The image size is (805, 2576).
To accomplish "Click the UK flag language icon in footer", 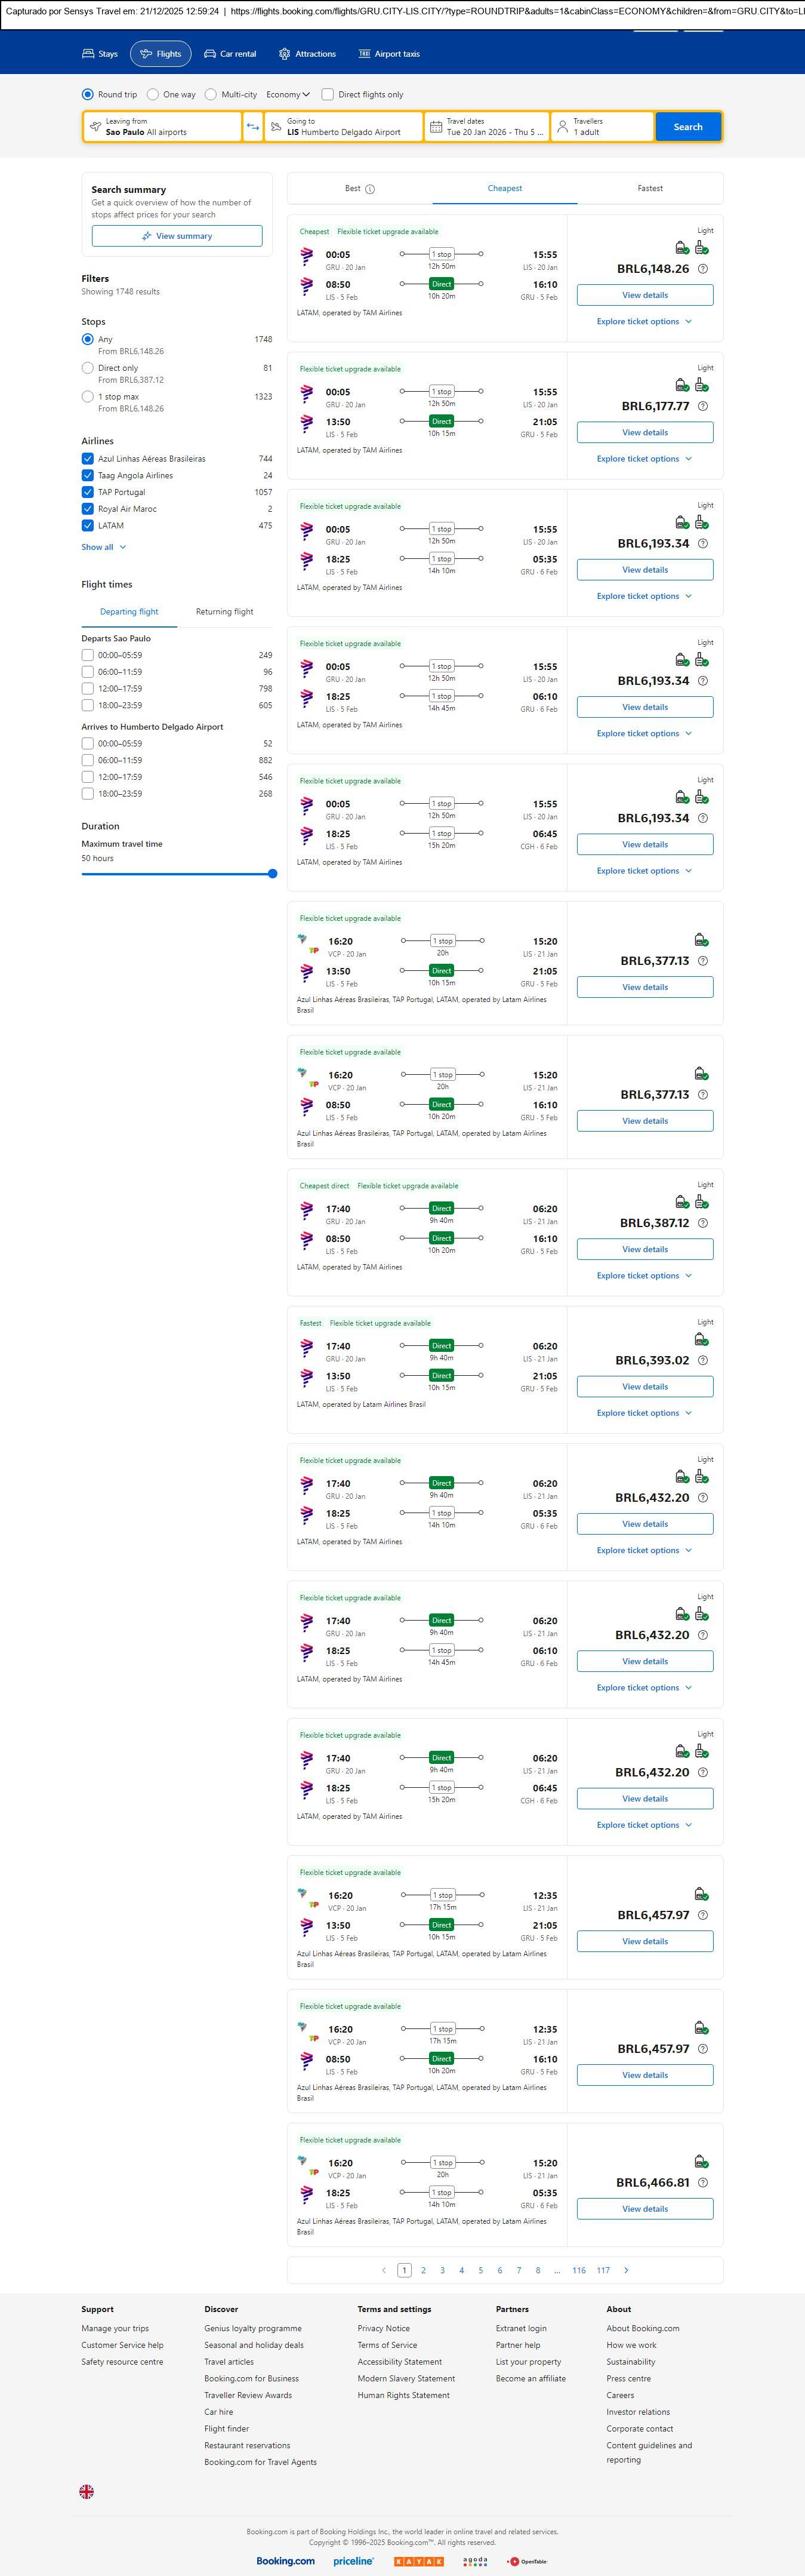I will point(87,2491).
